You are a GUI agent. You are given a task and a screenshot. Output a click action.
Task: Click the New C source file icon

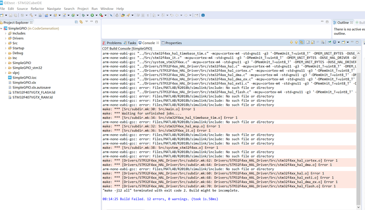(64, 15)
